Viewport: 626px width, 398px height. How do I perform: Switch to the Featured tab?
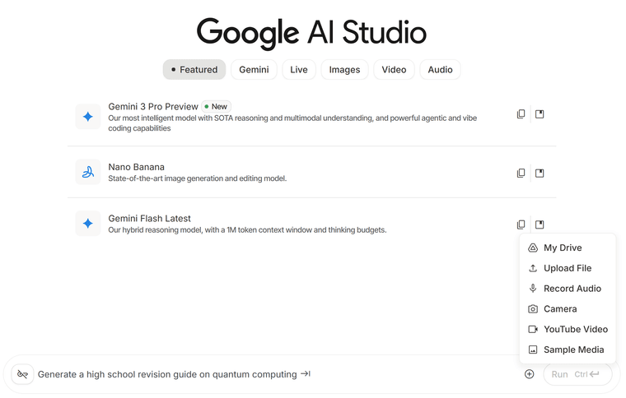click(x=194, y=70)
